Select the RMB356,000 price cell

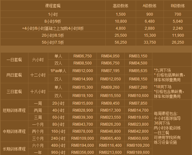[83, 152]
